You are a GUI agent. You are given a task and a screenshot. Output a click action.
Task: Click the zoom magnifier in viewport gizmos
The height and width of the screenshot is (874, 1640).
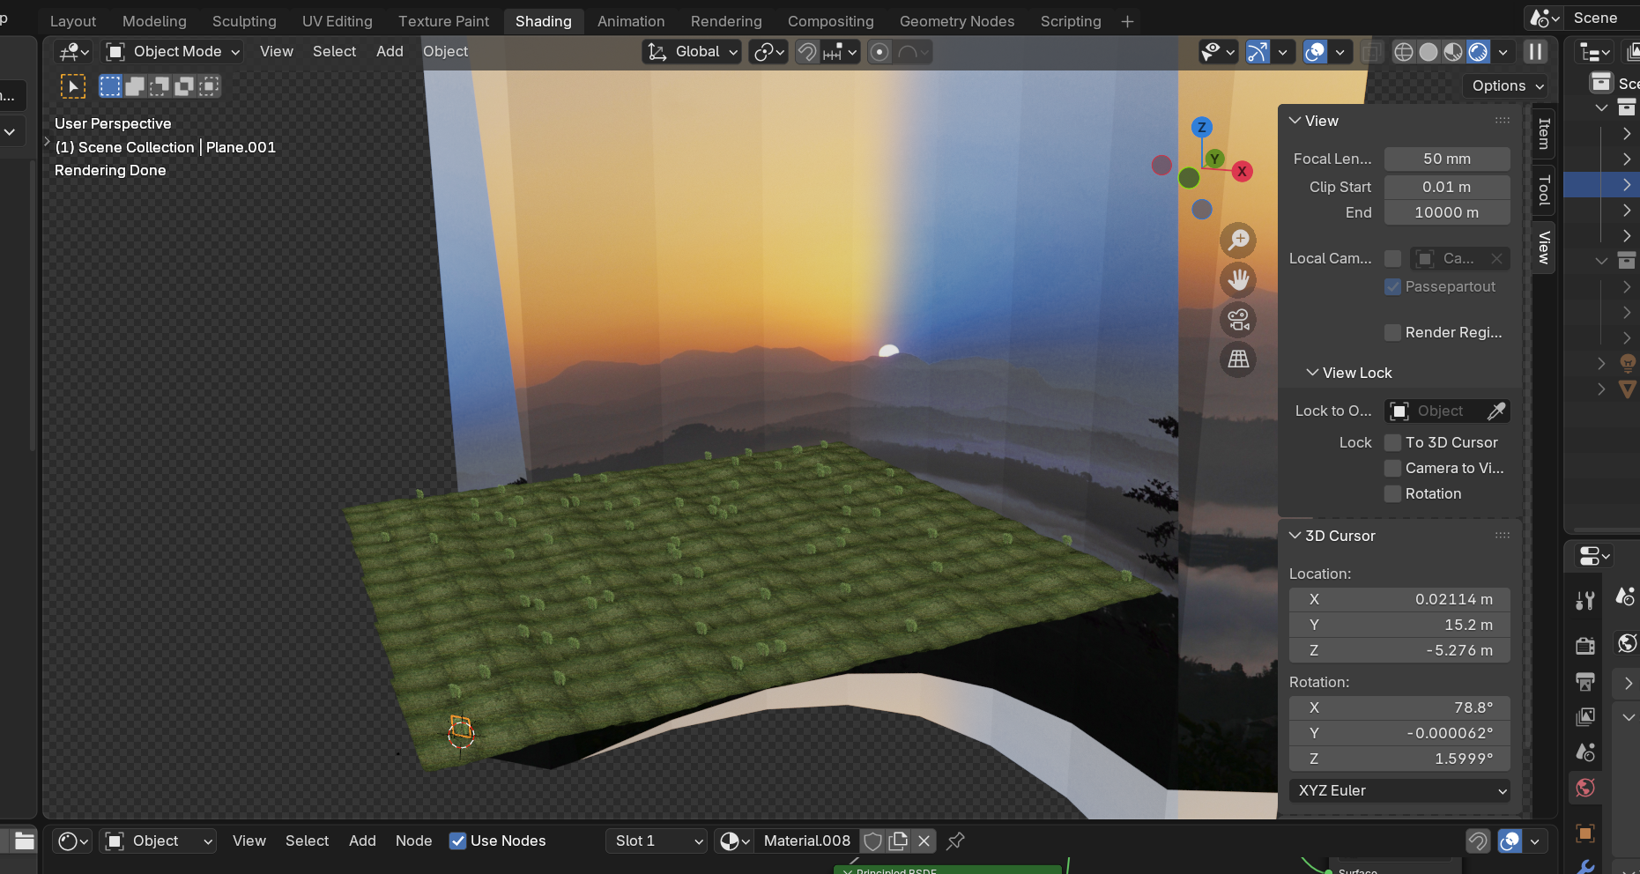click(1238, 240)
